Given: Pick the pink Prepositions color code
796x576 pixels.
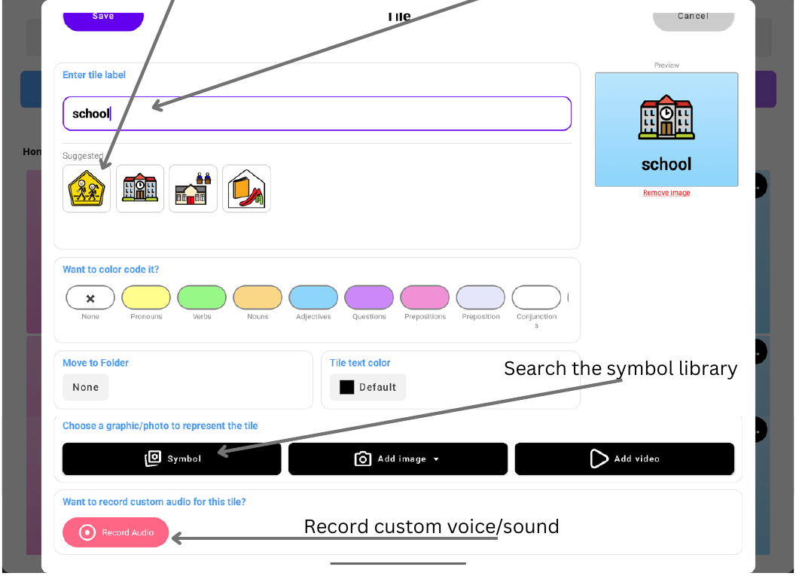Looking at the screenshot, I should point(425,297).
